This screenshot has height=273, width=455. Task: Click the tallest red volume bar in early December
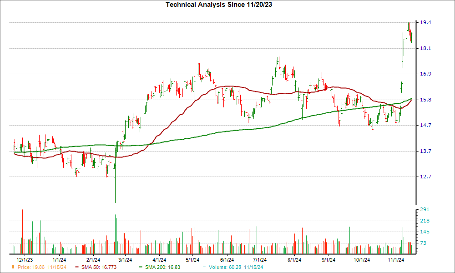click(x=22, y=232)
